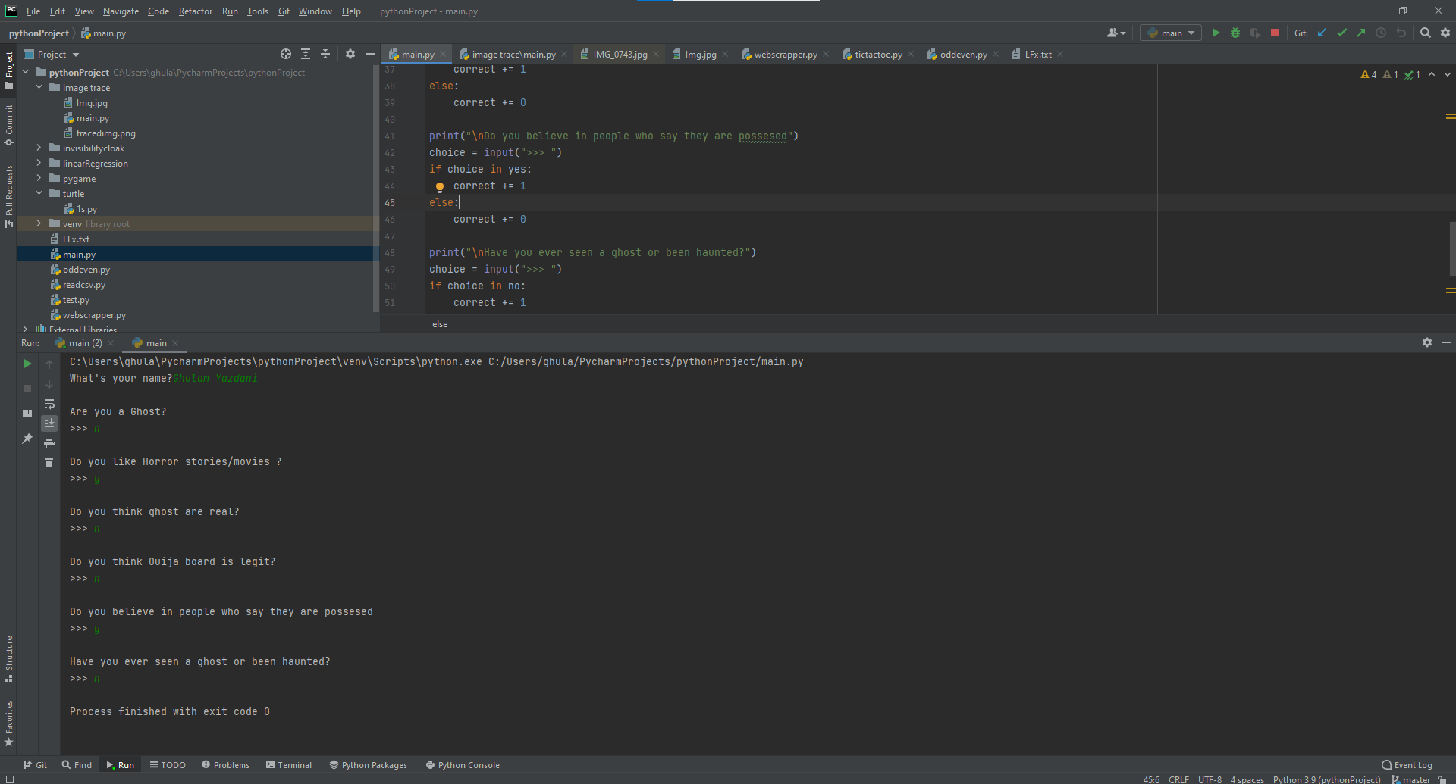Toggle pin tab in the Run panel

click(x=27, y=439)
